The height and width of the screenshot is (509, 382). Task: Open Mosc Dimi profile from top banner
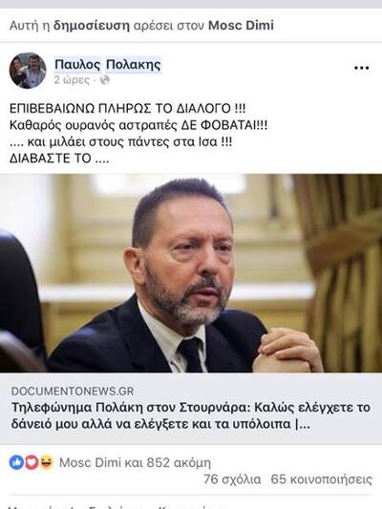[241, 26]
